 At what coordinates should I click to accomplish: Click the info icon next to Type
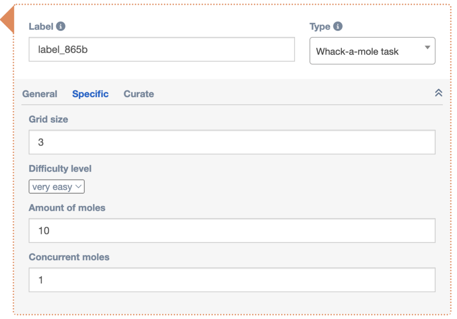coord(338,26)
